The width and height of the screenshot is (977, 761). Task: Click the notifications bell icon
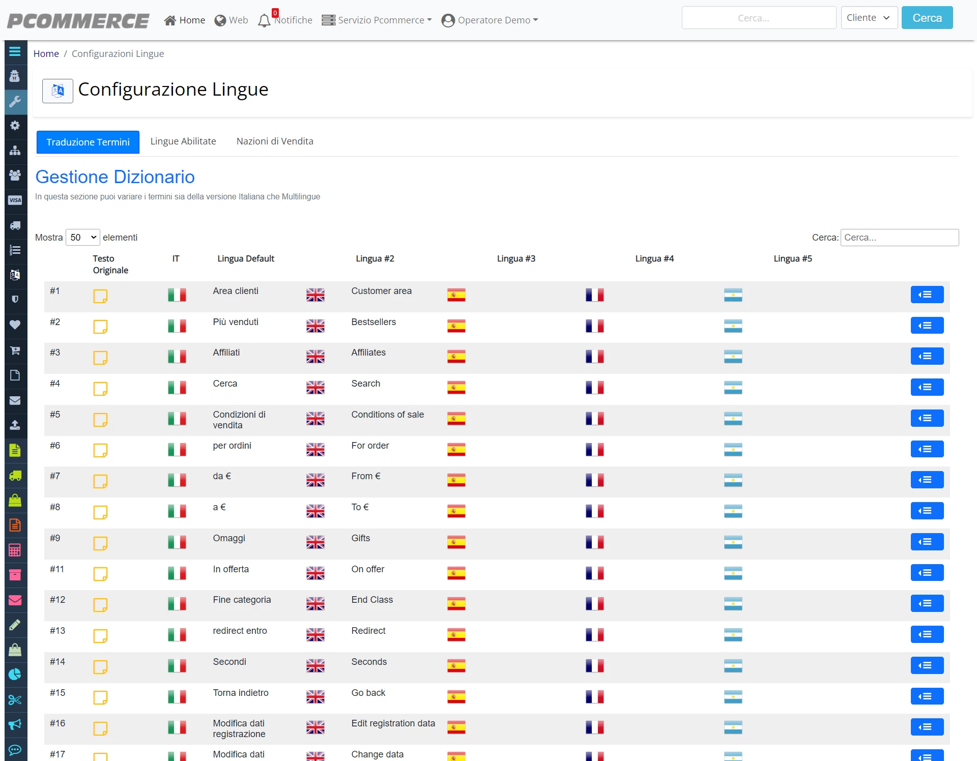[264, 20]
